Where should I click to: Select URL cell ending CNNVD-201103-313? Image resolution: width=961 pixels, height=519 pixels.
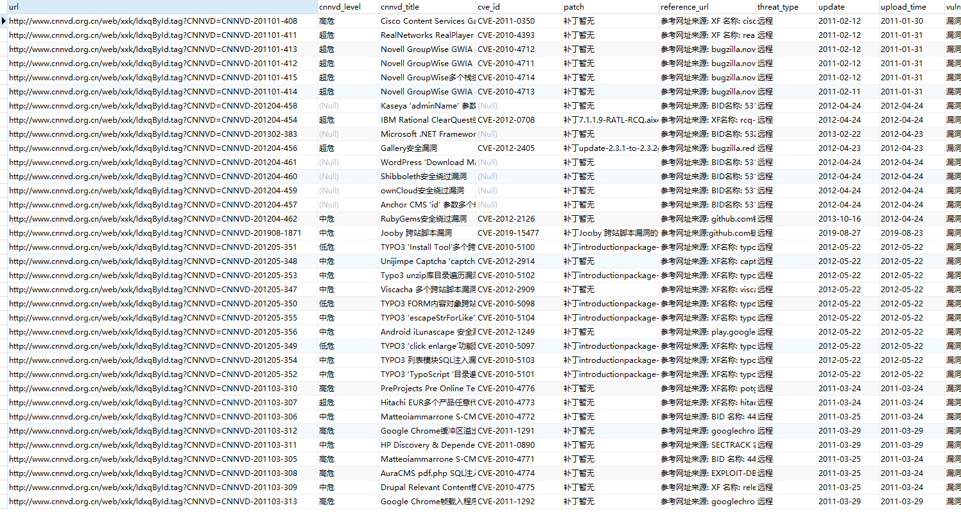(x=162, y=502)
